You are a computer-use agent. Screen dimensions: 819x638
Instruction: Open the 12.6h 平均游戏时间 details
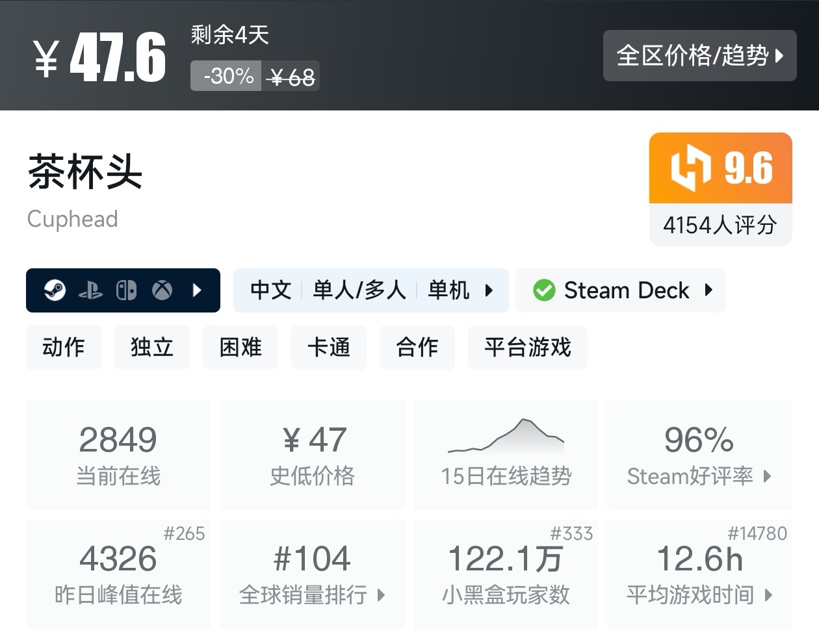tap(699, 574)
